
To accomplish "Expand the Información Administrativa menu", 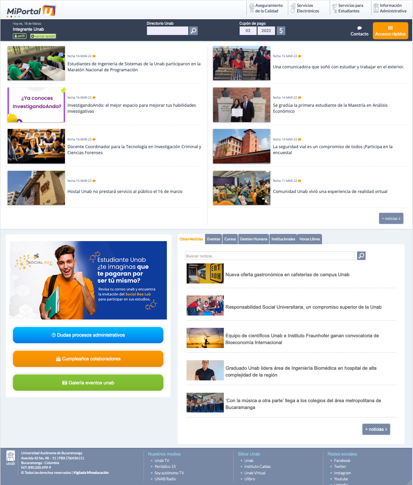I will (390, 8).
